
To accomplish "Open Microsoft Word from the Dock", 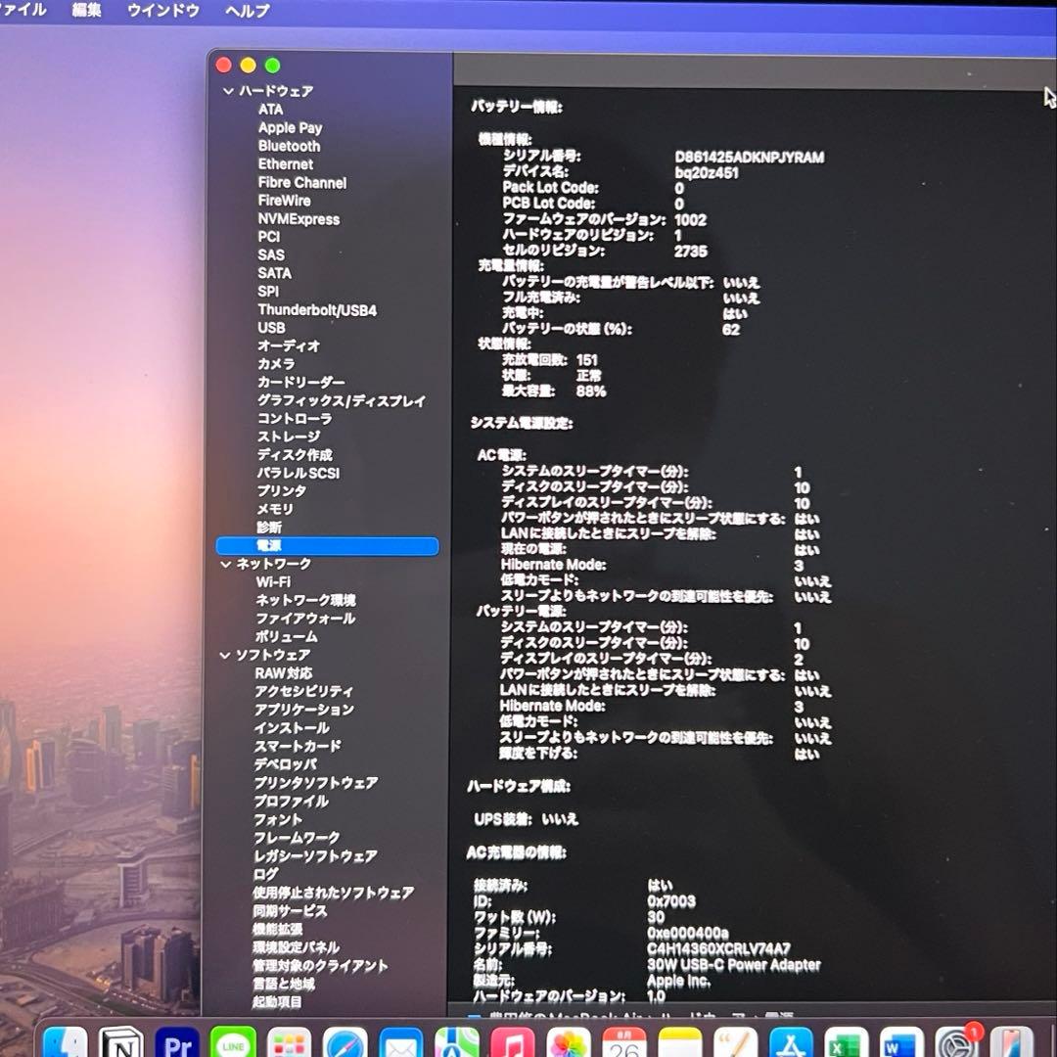I will pyautogui.click(x=900, y=1042).
